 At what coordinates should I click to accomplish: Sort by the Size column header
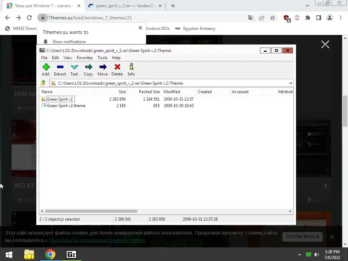pos(110,92)
